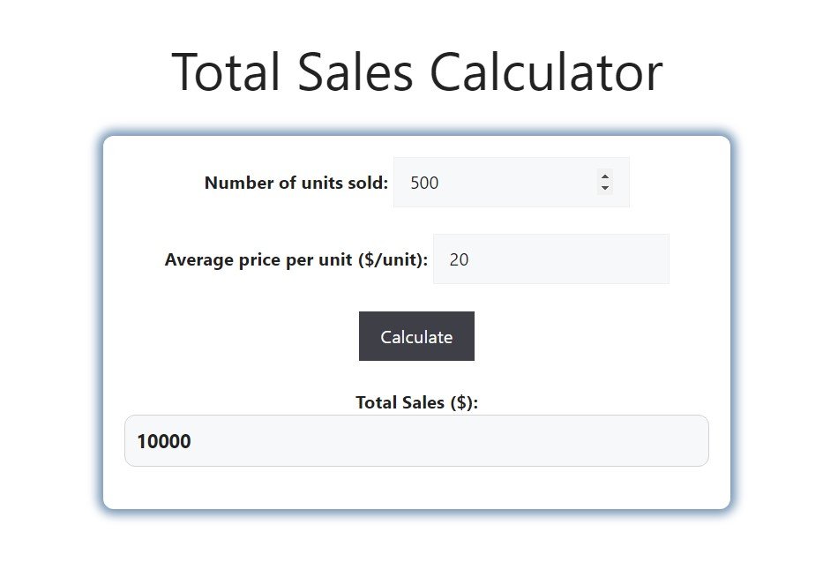Click the value 500 in the units field
838x562 pixels.
click(x=423, y=183)
